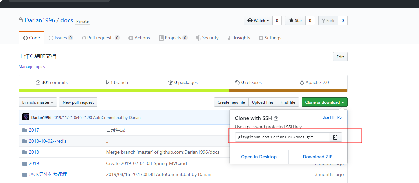This screenshot has height=183, width=419.
Task: Click the help icon beside Clone with SSH
Action: (276, 119)
